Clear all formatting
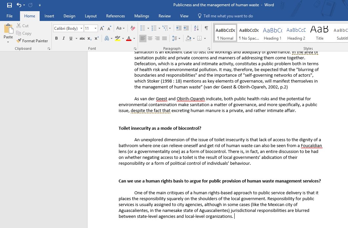Viewport: 348px width, 228px height. pyautogui.click(x=133, y=28)
